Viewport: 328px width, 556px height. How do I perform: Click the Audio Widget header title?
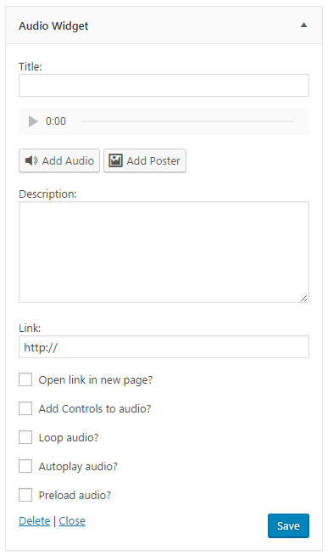point(53,25)
